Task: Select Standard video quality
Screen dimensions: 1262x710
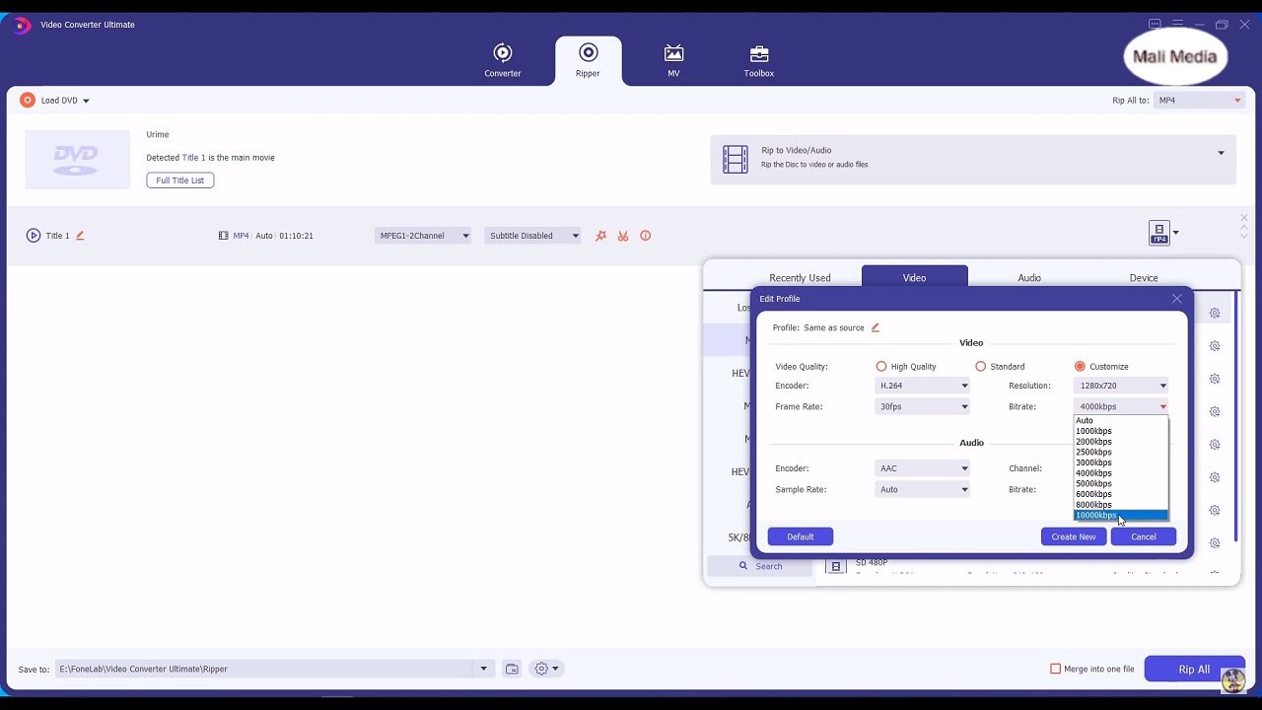Action: [x=980, y=367]
